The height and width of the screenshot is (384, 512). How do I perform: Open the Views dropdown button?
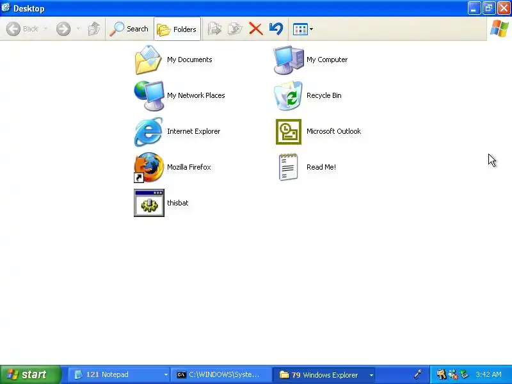(x=303, y=29)
